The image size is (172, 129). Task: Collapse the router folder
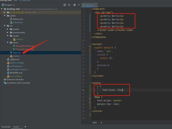click(x=8, y=36)
